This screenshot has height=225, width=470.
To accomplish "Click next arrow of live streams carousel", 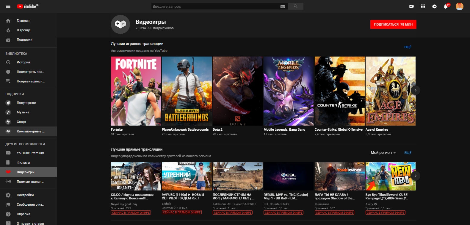I will click(x=416, y=176).
